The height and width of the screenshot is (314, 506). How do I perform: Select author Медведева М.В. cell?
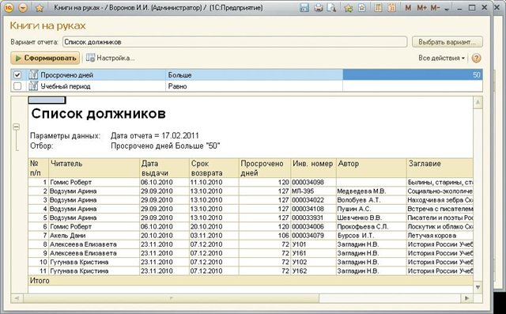(372, 191)
